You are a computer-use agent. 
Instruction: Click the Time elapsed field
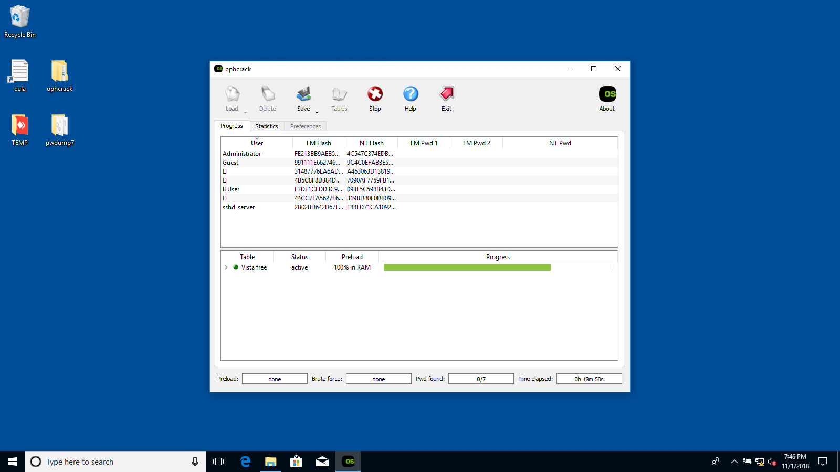[x=589, y=379]
